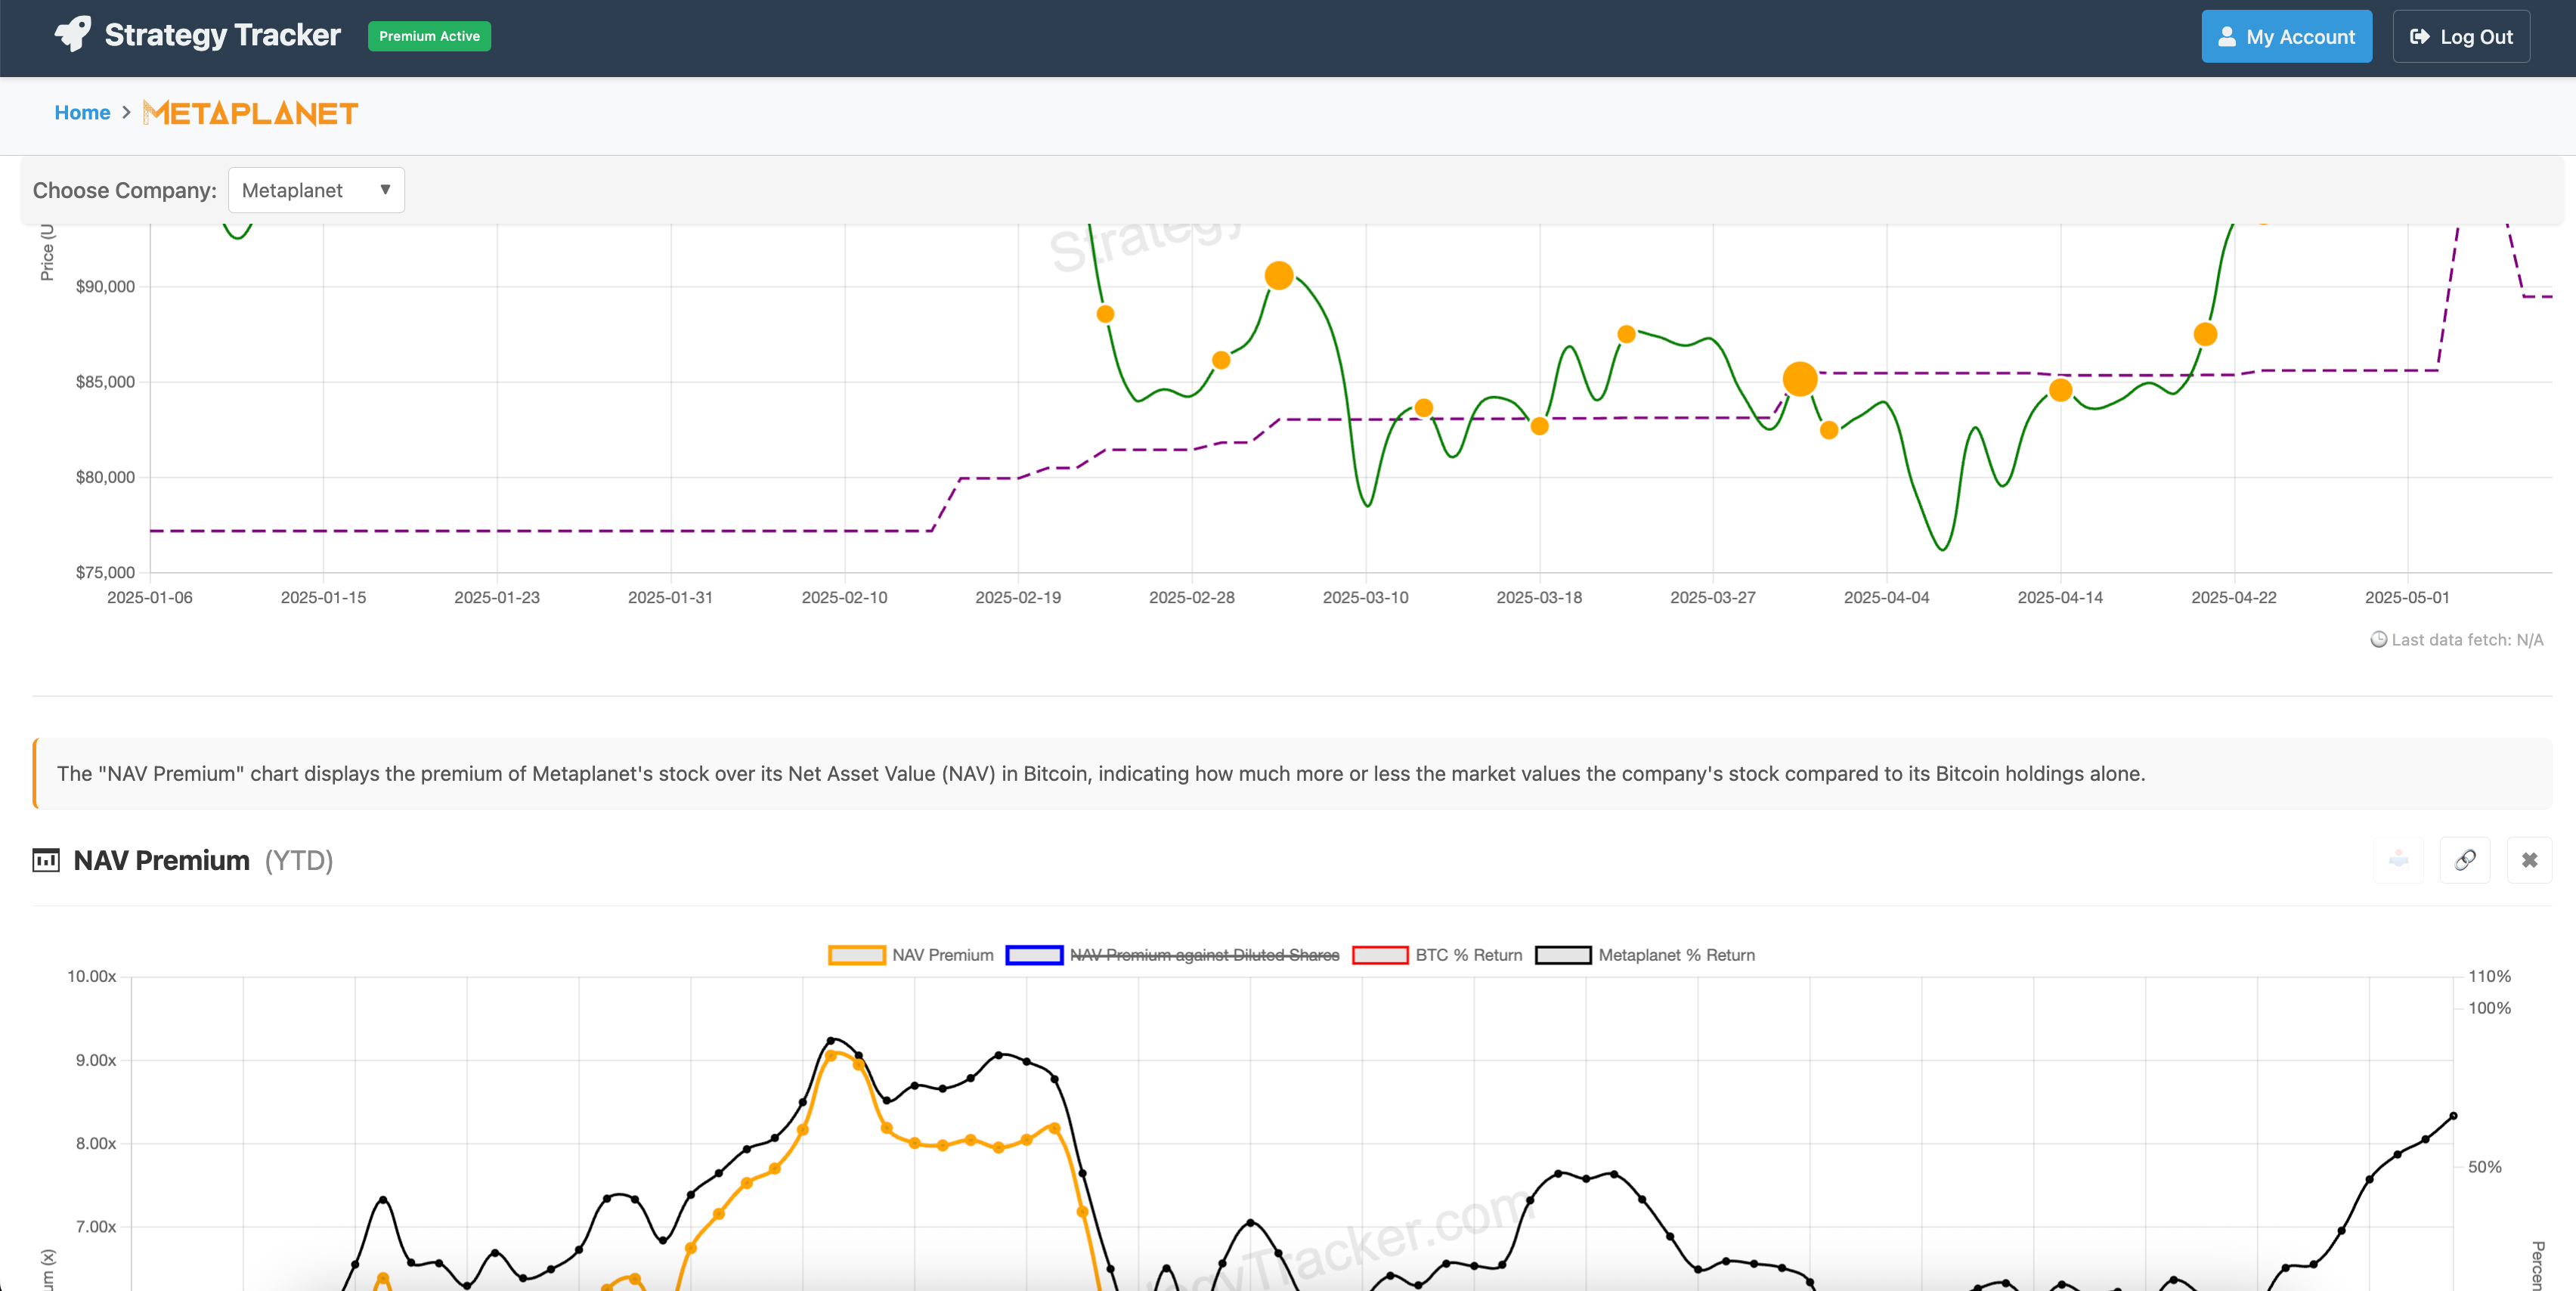Click the red BTC % Return swatch
Screen dimensions: 2576x1291
(x=1380, y=955)
